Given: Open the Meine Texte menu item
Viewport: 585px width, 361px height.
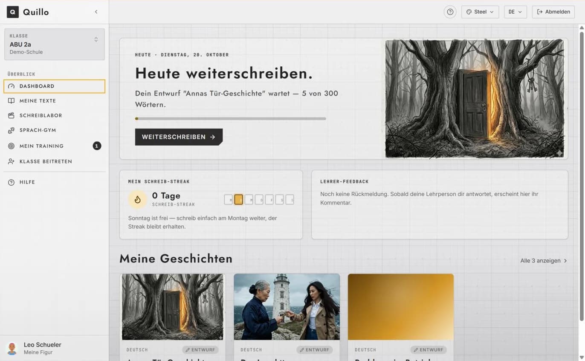Looking at the screenshot, I should [55, 101].
